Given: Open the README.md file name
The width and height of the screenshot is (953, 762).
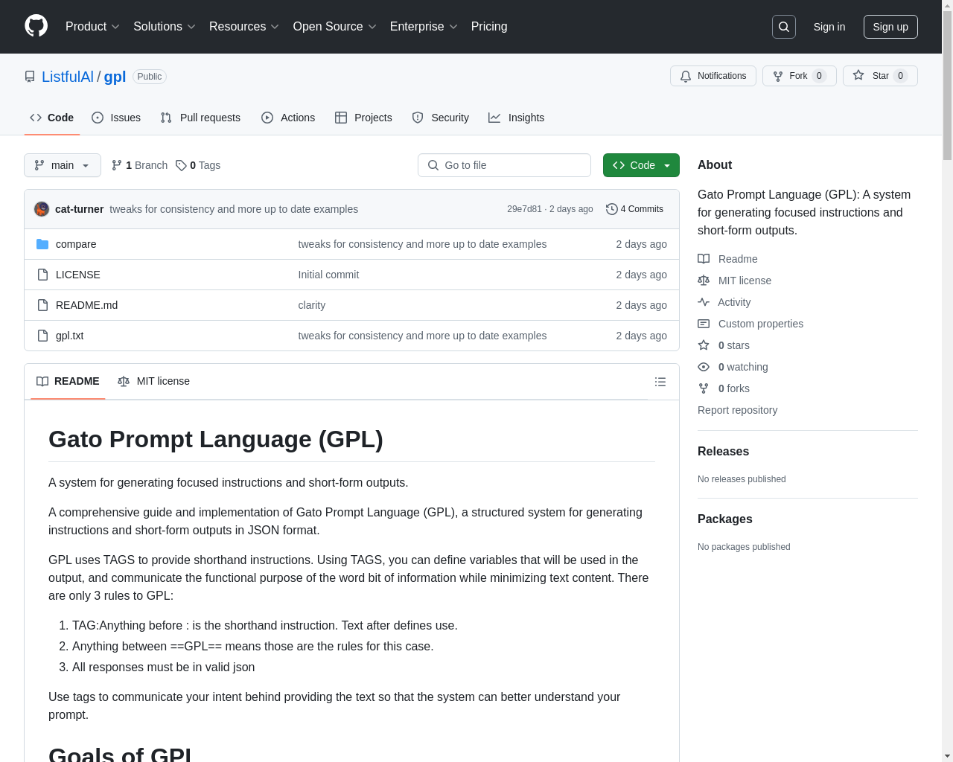Looking at the screenshot, I should click(86, 305).
